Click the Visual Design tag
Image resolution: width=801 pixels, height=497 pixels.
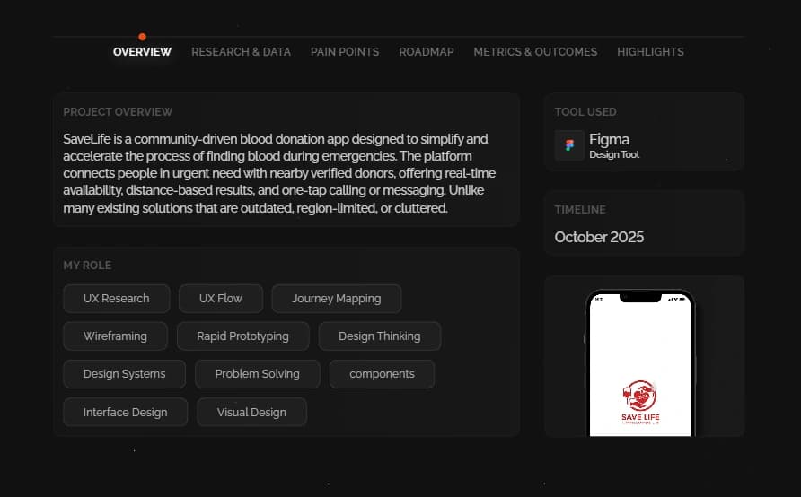coord(251,413)
